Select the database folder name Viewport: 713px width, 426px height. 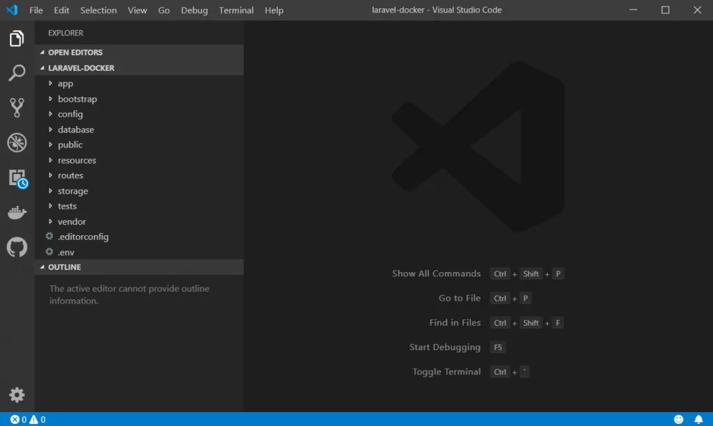[x=76, y=129]
